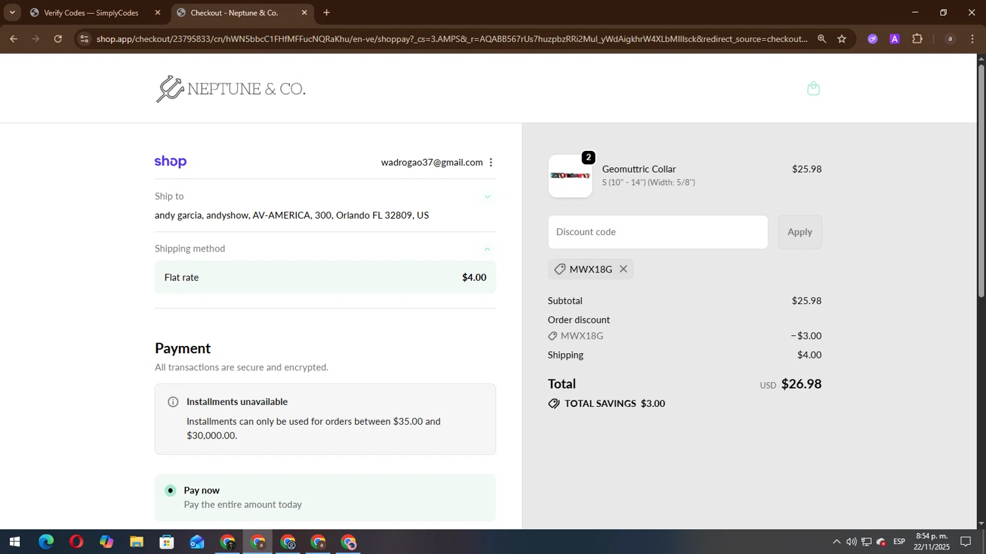Image resolution: width=986 pixels, height=554 pixels.
Task: Open Chrome's three-dot menu
Action: pyautogui.click(x=972, y=39)
